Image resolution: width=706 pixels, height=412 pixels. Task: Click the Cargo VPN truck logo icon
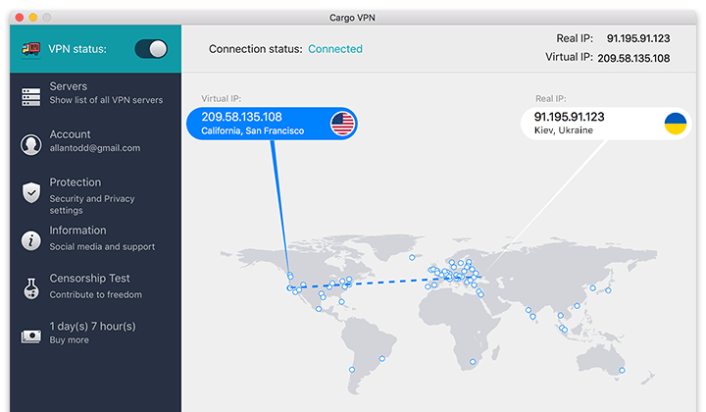(x=30, y=49)
